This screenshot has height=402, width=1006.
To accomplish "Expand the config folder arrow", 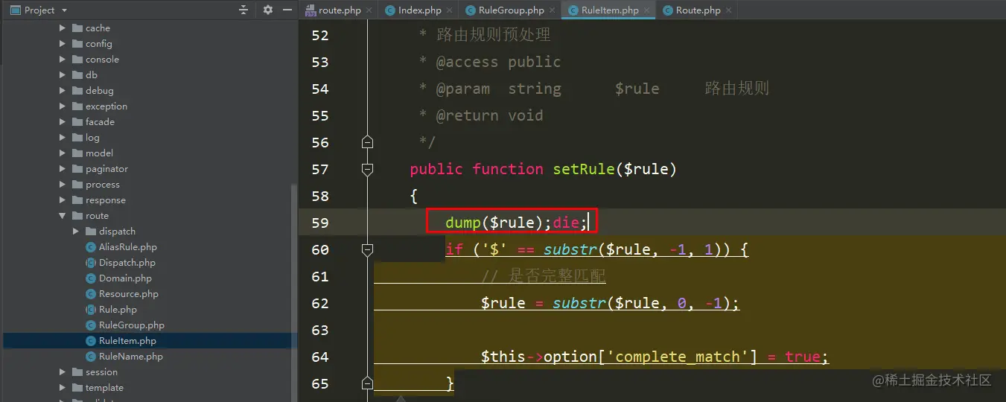I will tap(63, 44).
